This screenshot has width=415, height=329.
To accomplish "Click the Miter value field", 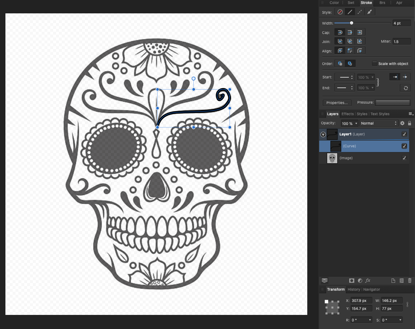I will [401, 42].
